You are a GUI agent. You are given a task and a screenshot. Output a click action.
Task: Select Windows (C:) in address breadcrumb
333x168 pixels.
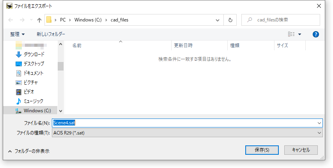tap(88, 20)
